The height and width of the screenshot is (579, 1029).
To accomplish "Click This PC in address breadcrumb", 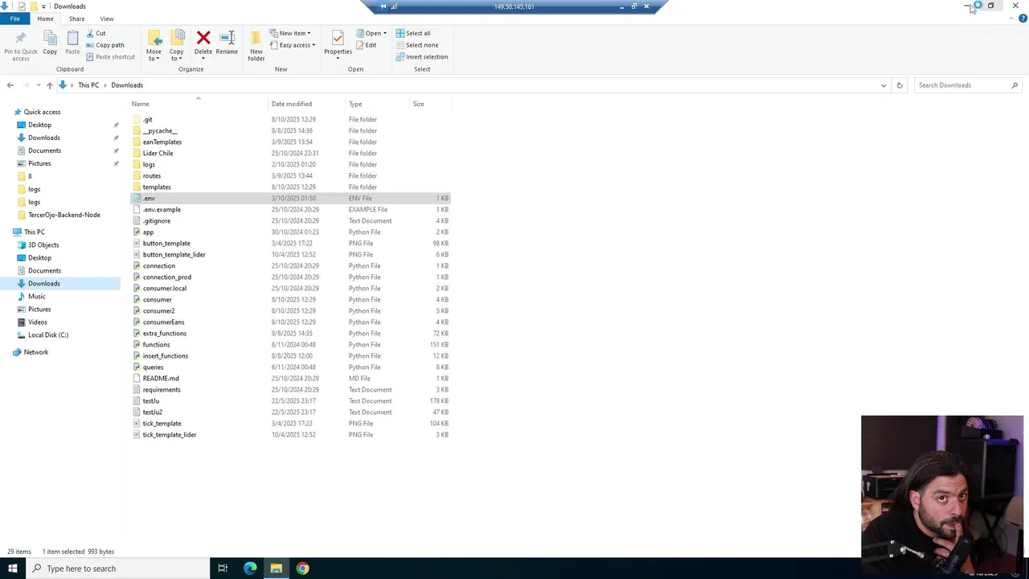I will [x=88, y=85].
